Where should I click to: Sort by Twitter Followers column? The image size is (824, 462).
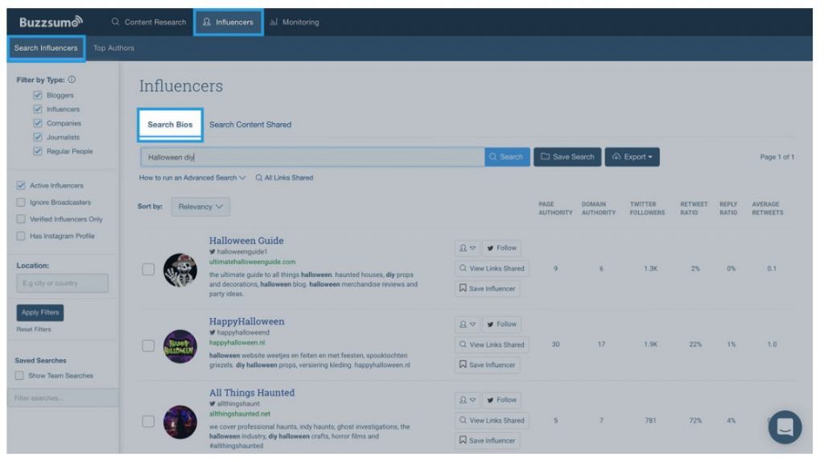(x=647, y=208)
